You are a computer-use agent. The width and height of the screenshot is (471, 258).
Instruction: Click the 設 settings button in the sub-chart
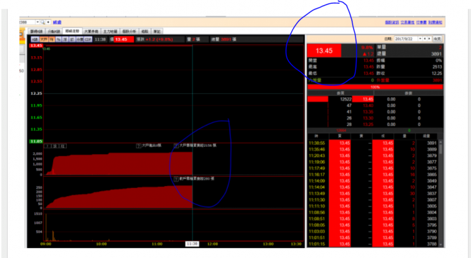(x=55, y=146)
